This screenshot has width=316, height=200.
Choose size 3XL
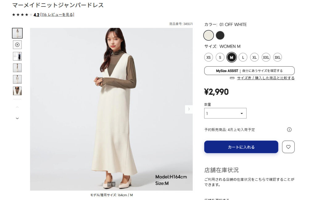coord(277,57)
